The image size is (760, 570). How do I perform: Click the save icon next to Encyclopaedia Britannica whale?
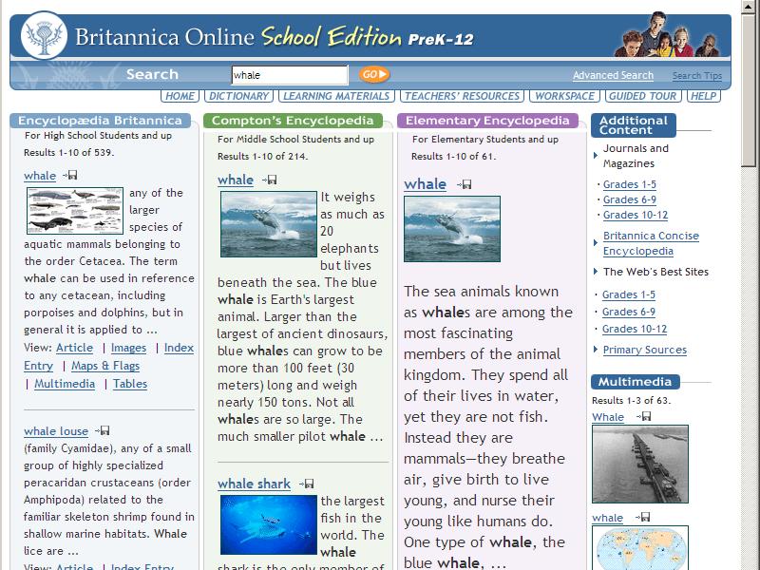coord(69,175)
